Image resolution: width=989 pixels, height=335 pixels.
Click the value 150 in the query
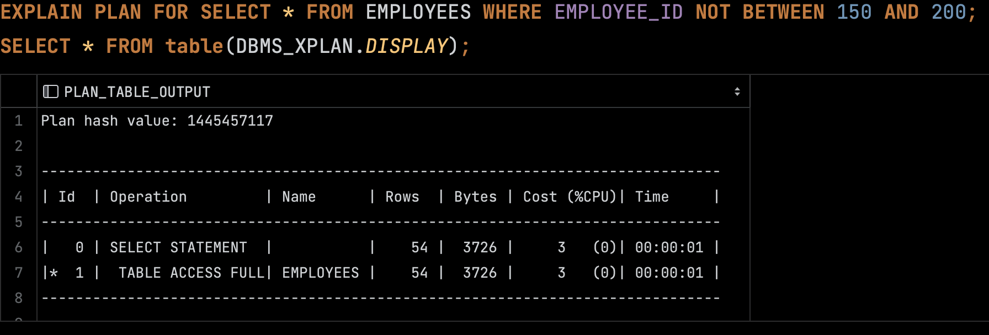[854, 12]
